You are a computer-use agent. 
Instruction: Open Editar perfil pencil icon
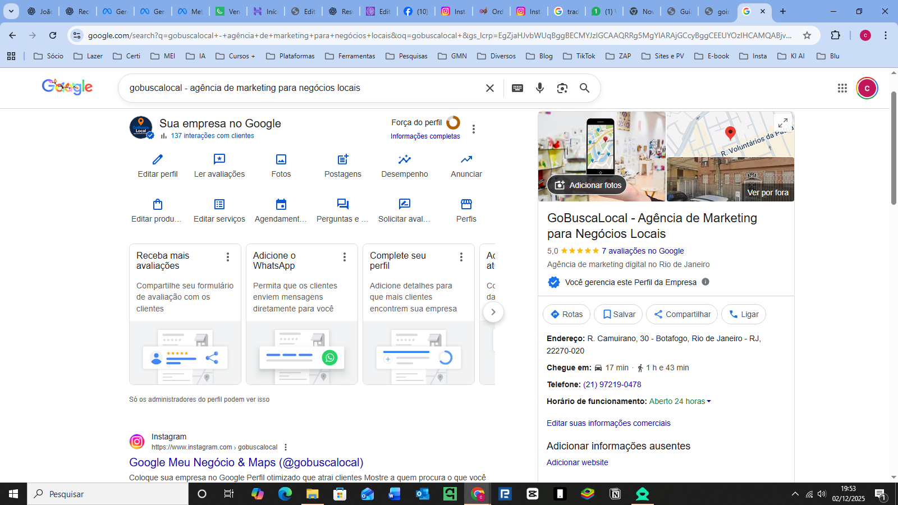tap(158, 159)
